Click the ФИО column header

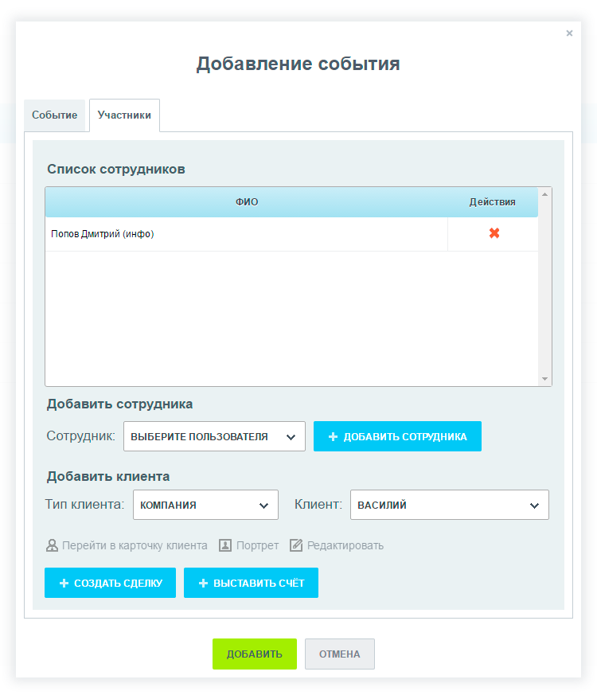(x=247, y=202)
